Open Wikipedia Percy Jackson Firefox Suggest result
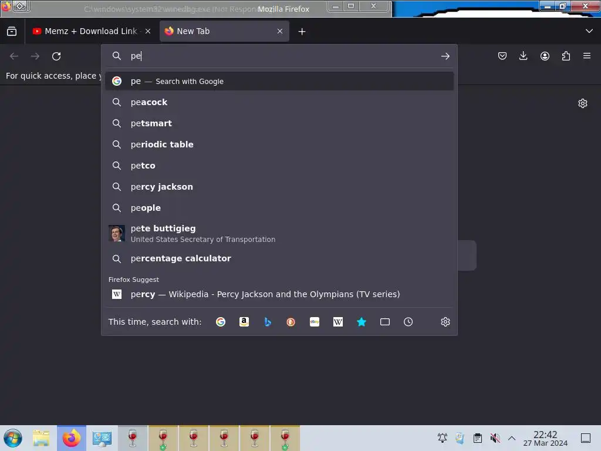Screen dimensions: 601x451 pyautogui.click(x=279, y=294)
